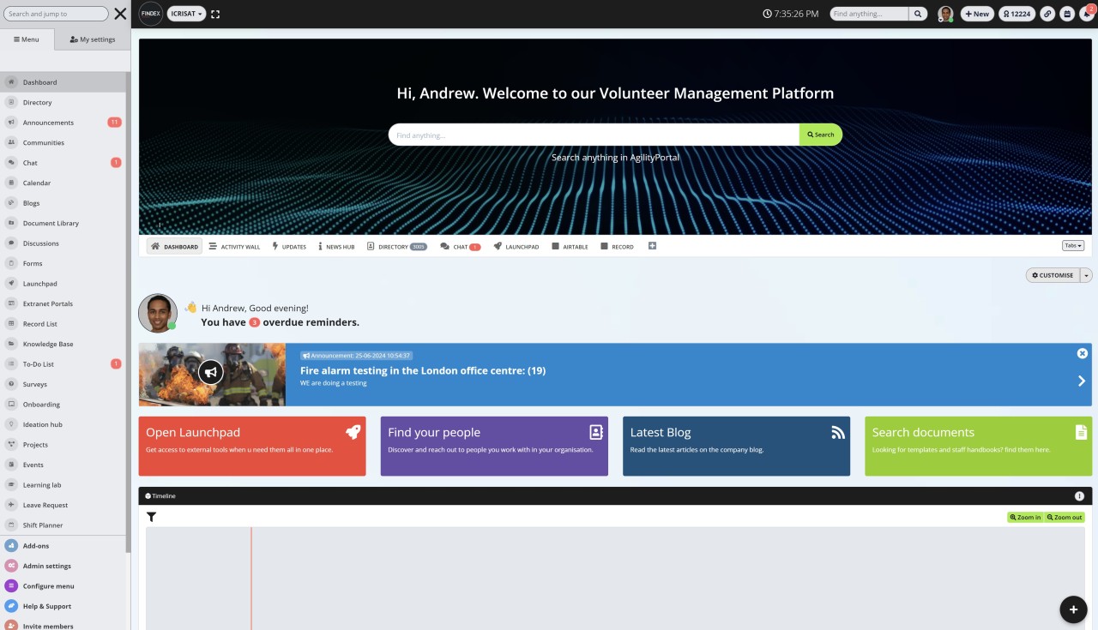Screen dimensions: 1098x630
Task: Dismiss the fire alarm announcement banner
Action: pos(1082,353)
